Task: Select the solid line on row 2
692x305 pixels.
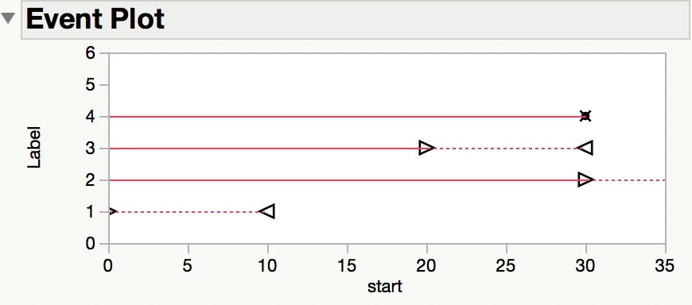Action: [x=344, y=180]
